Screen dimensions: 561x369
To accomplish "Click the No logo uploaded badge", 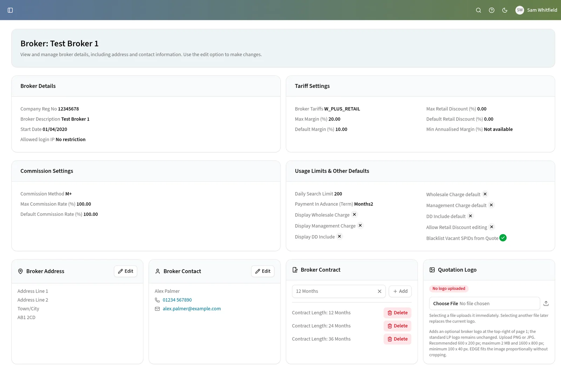I will (448, 288).
